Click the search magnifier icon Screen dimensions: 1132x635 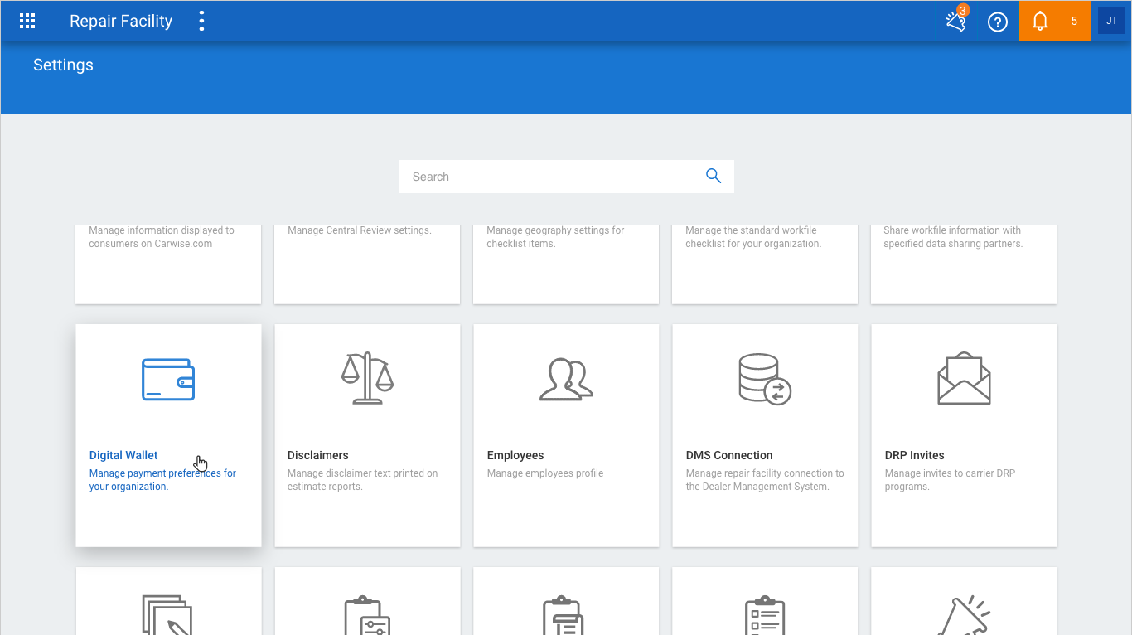(x=714, y=176)
